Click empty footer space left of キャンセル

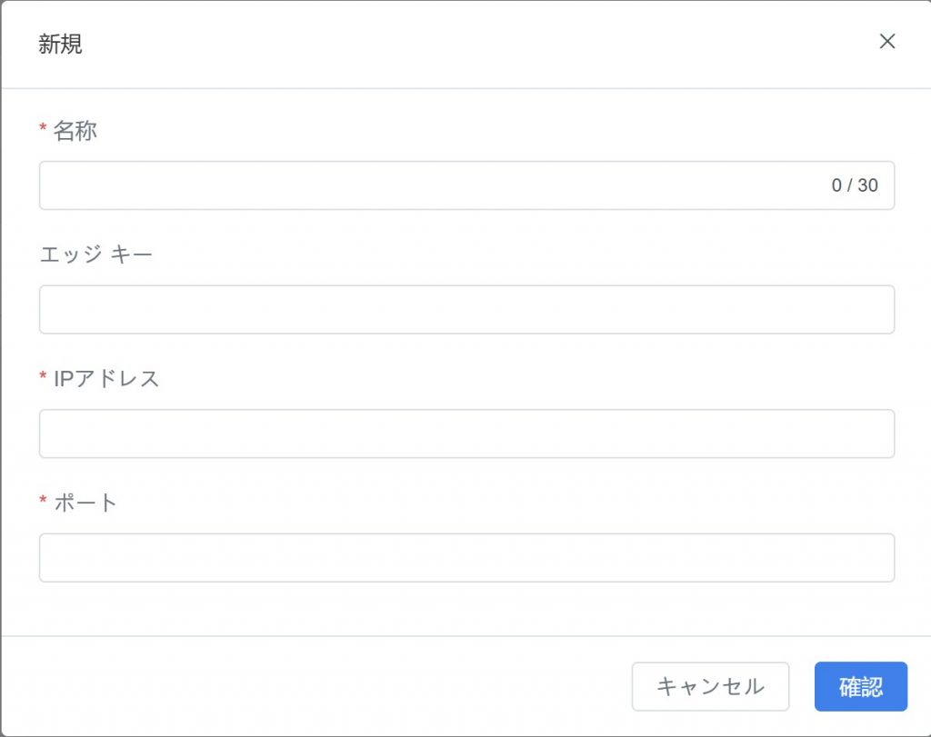(x=318, y=686)
